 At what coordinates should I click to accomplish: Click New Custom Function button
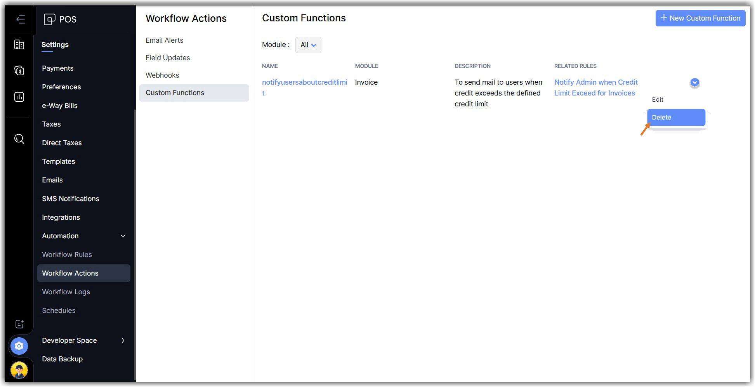700,18
